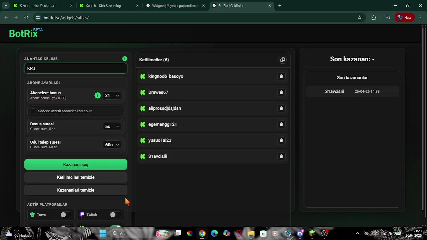Open the Hata profile button
The height and width of the screenshot is (240, 427).
tap(405, 18)
